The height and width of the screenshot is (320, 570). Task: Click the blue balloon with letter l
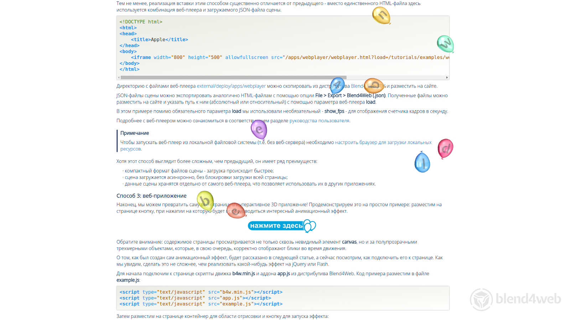point(423,162)
